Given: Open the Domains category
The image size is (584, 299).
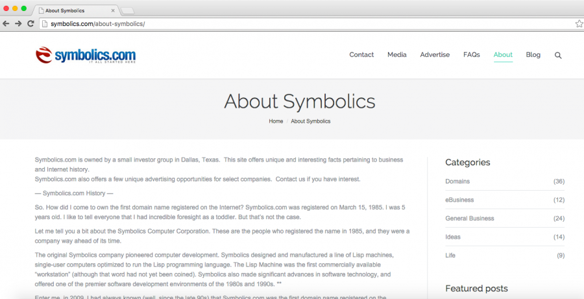Looking at the screenshot, I should 457,182.
